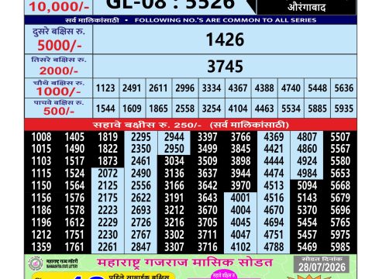This screenshot has width=372, height=279.
Task: Click sixth prize number 1819
Action: (108, 137)
